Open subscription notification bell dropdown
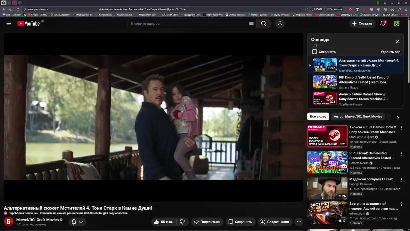 tap(77, 222)
